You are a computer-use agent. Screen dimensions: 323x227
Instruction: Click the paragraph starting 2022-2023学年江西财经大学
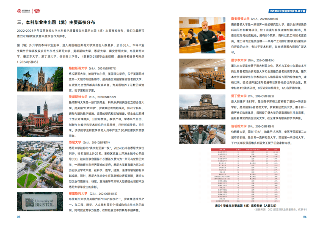point(80,33)
